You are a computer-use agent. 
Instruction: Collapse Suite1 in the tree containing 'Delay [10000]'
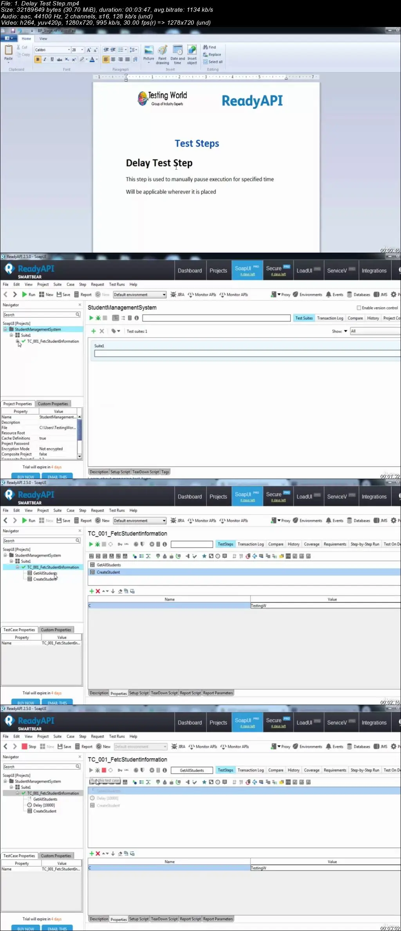[x=11, y=787]
